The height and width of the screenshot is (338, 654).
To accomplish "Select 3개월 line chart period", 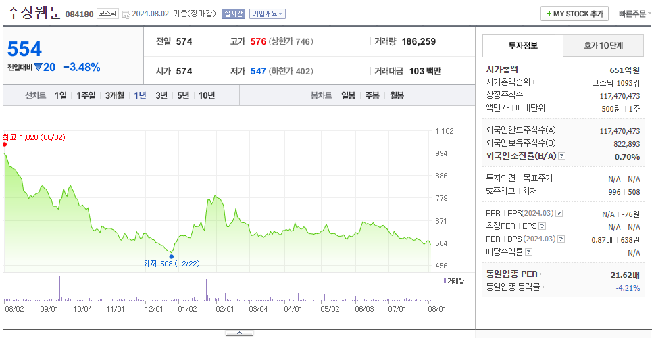I will point(115,95).
